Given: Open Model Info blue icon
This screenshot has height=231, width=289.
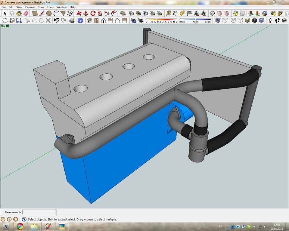Looking at the screenshot, I should (x=80, y=20).
